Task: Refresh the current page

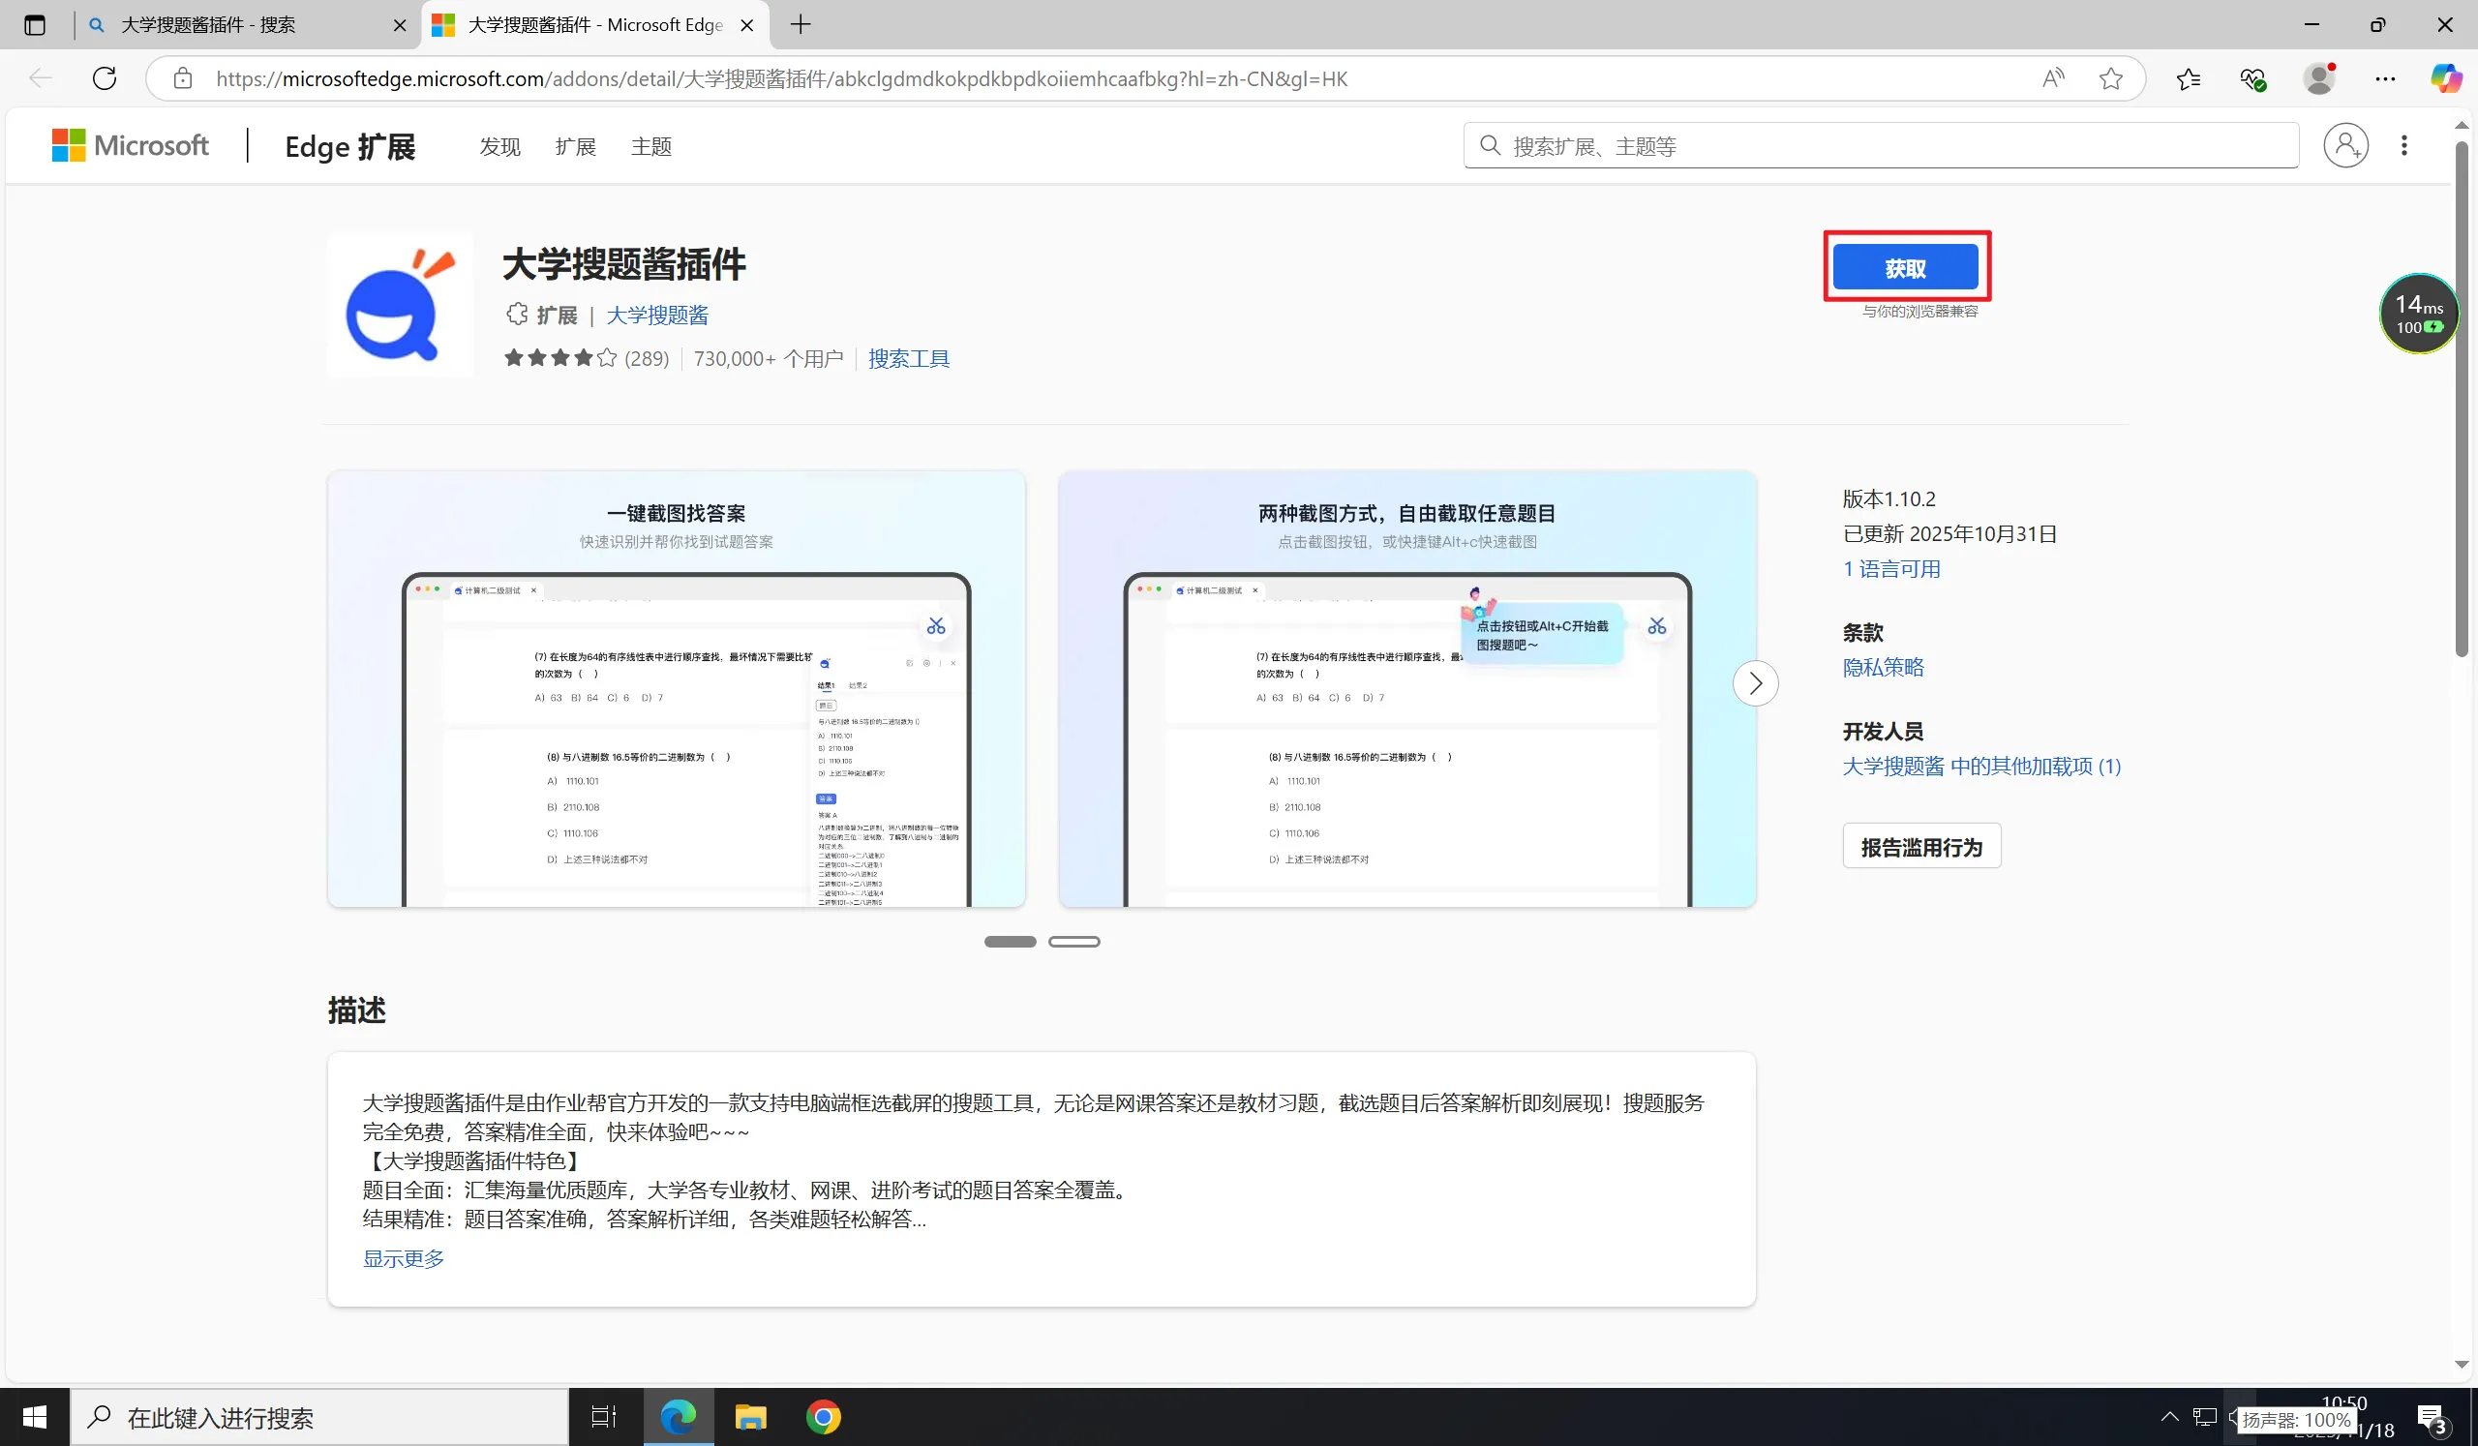Action: pos(105,78)
